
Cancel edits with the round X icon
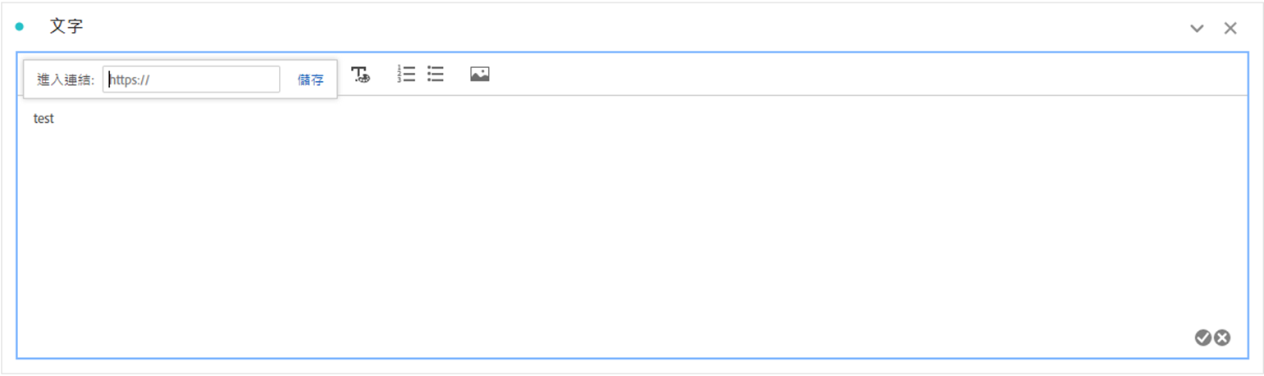click(1222, 337)
